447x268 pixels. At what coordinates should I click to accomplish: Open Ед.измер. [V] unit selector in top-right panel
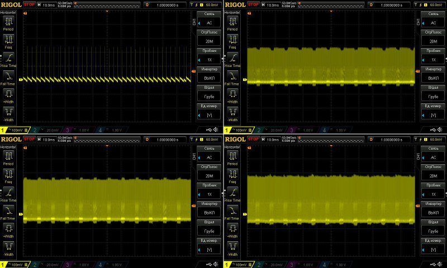(x=432, y=111)
